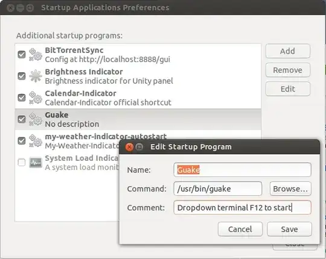Click the Edit Startup Program maximize button
The image size is (326, 259).
click(139, 147)
